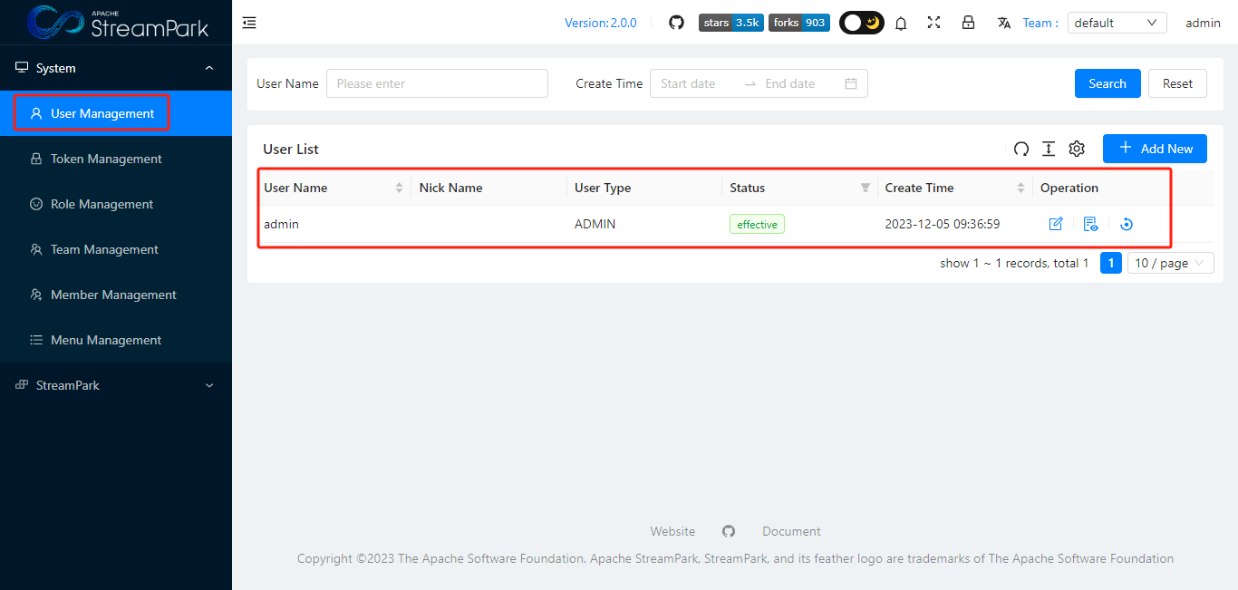Select pagination page 1
1238x590 pixels.
click(x=1111, y=263)
